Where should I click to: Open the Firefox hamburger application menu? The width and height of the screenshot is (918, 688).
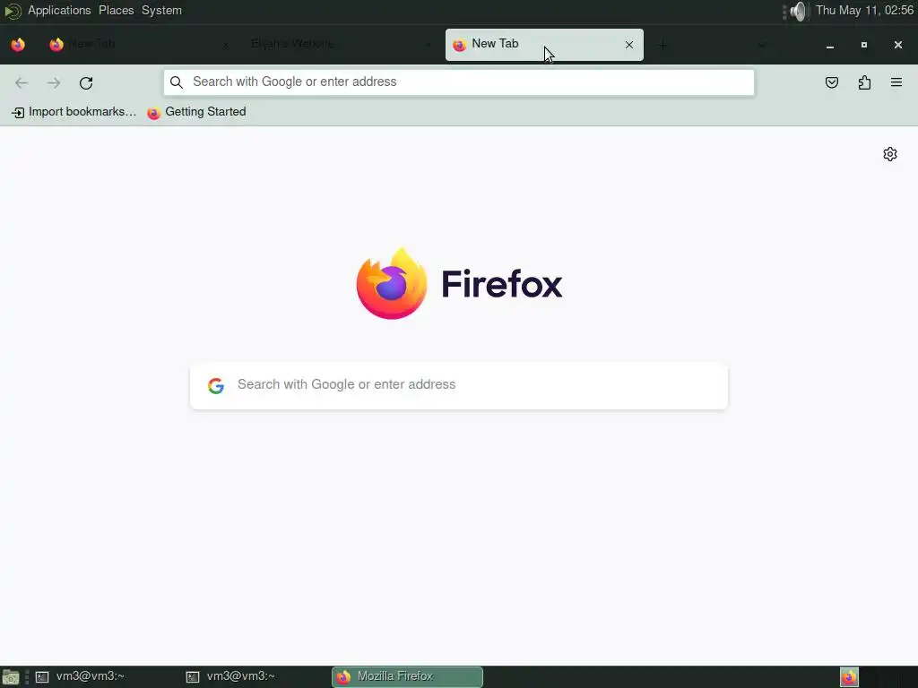(x=896, y=82)
